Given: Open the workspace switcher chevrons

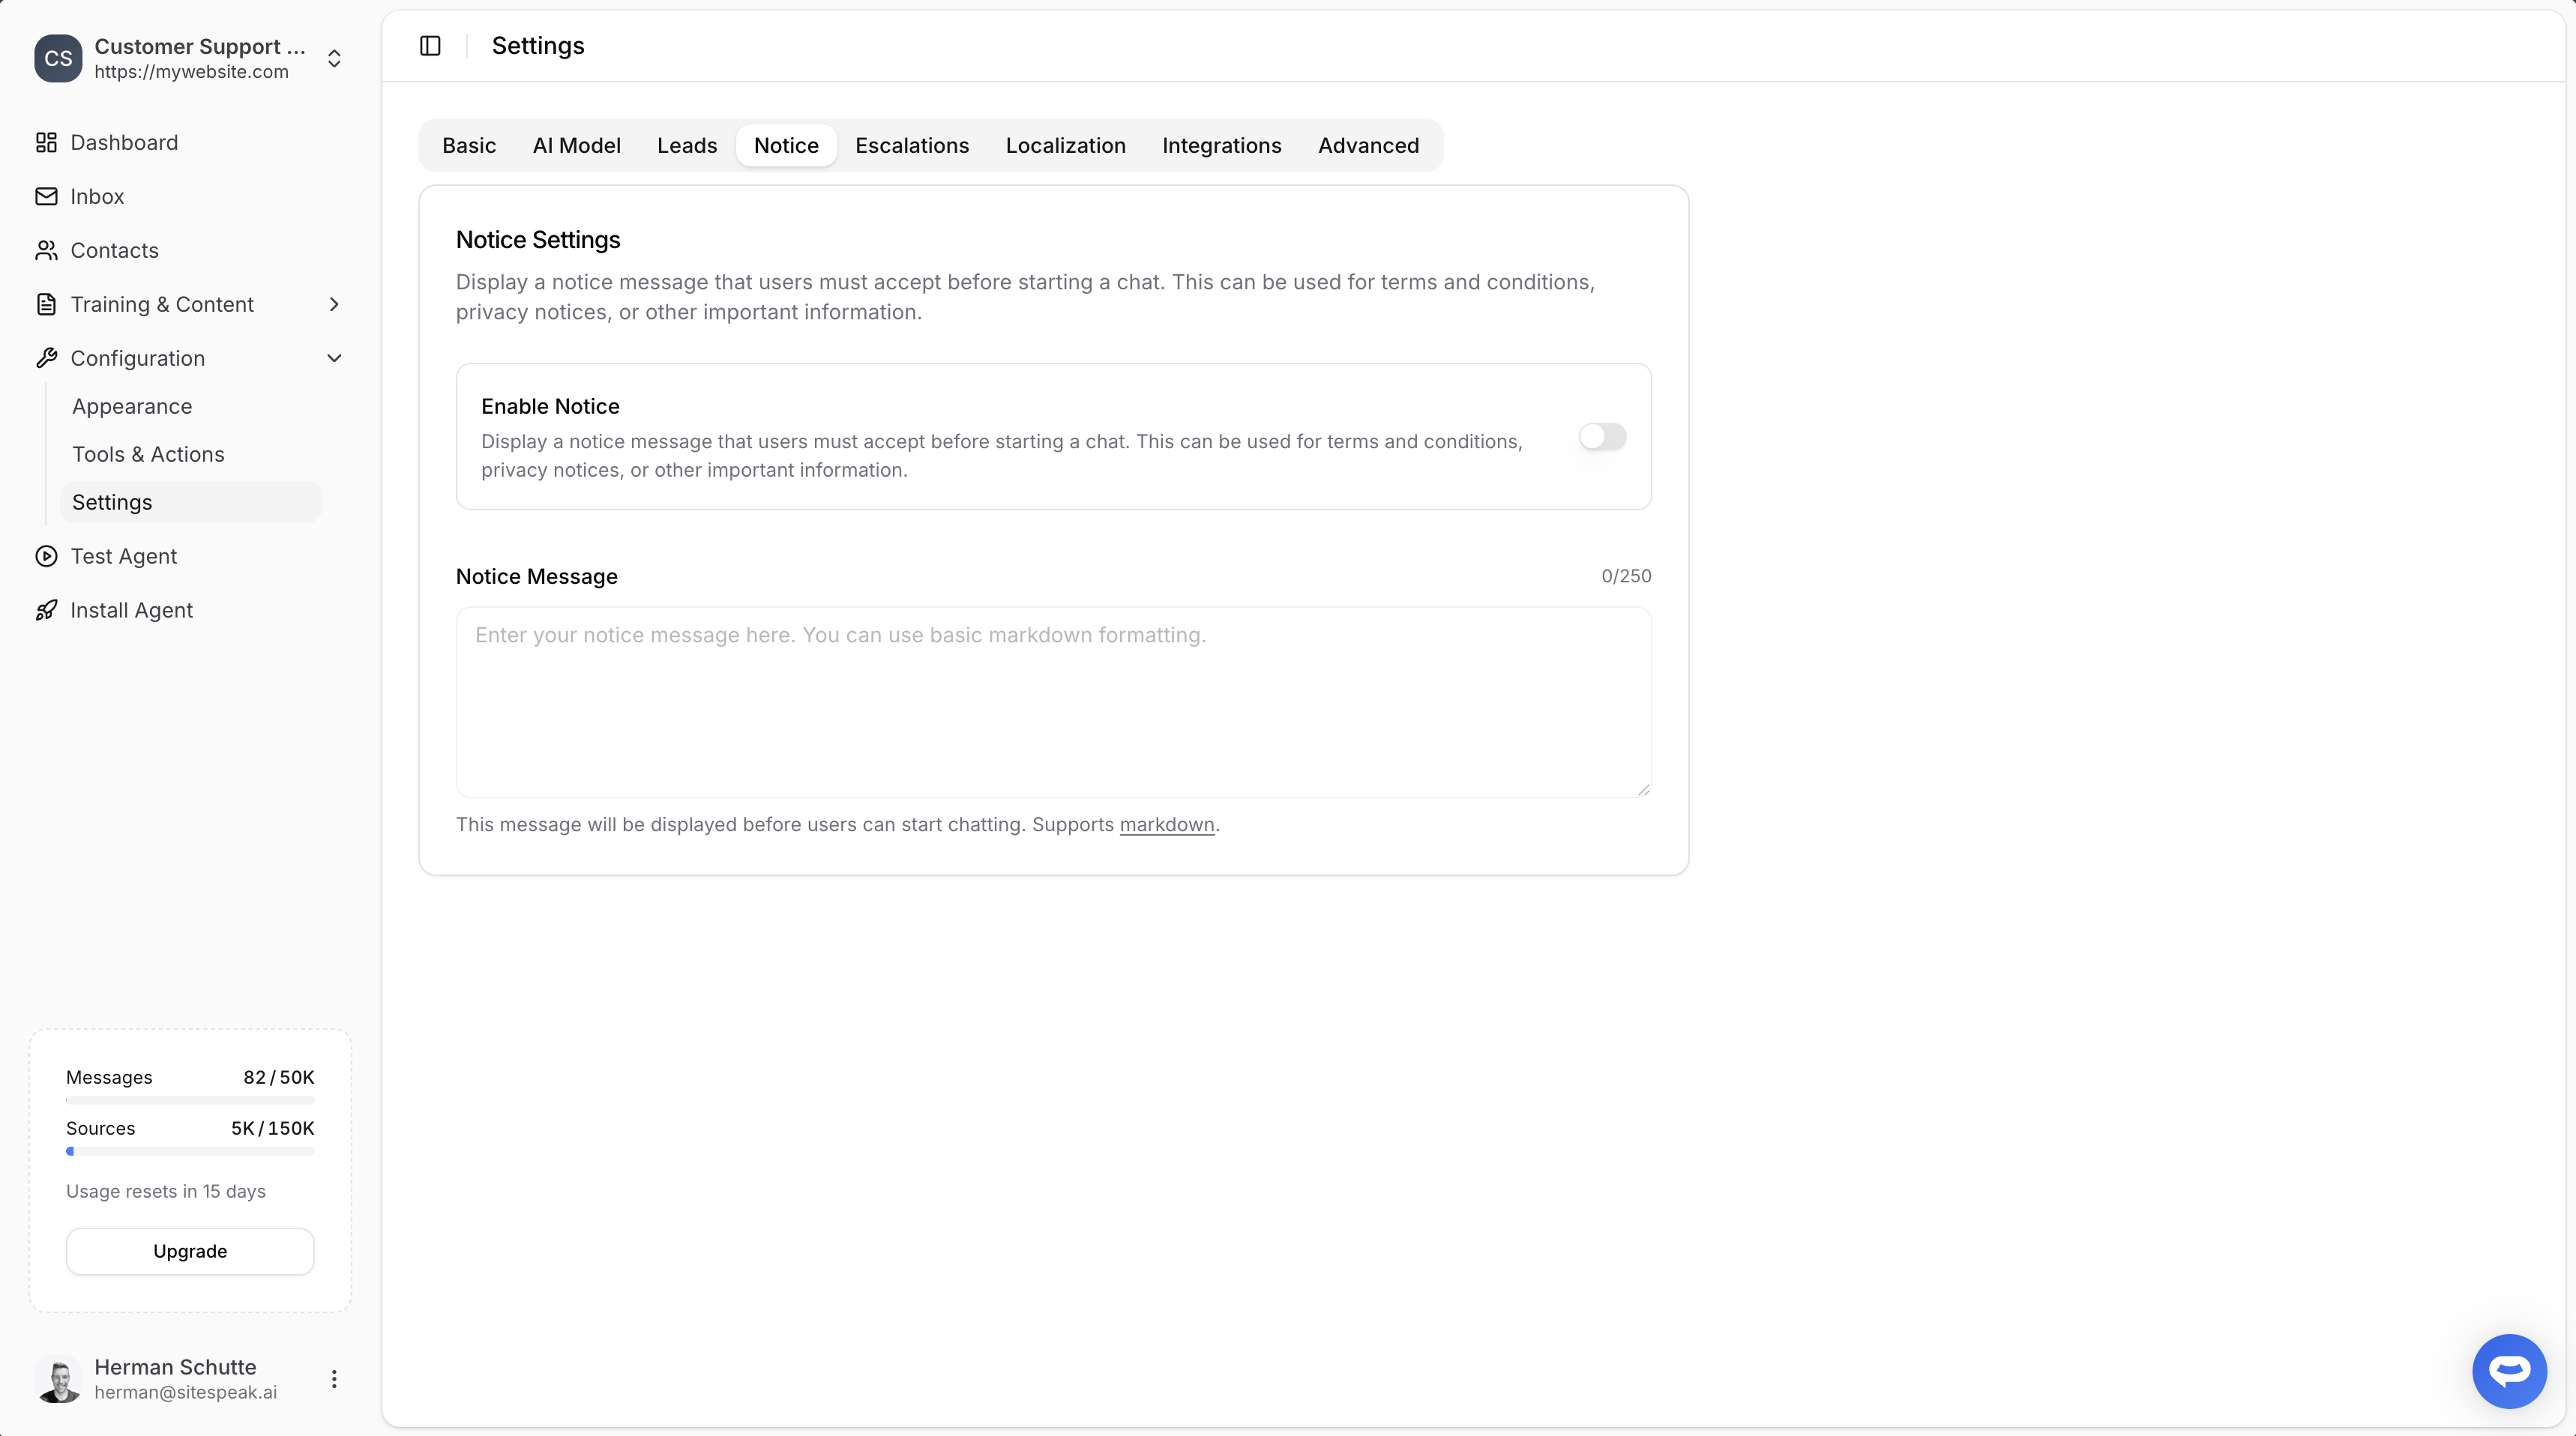Looking at the screenshot, I should [x=334, y=58].
